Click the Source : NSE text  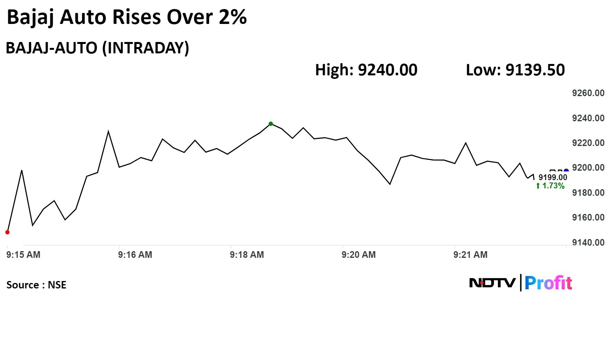tap(36, 285)
